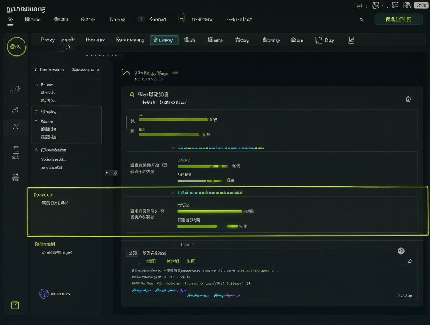Click the last checklist icon in tab bar
Viewport: 430px width, 325px height.
(350, 40)
